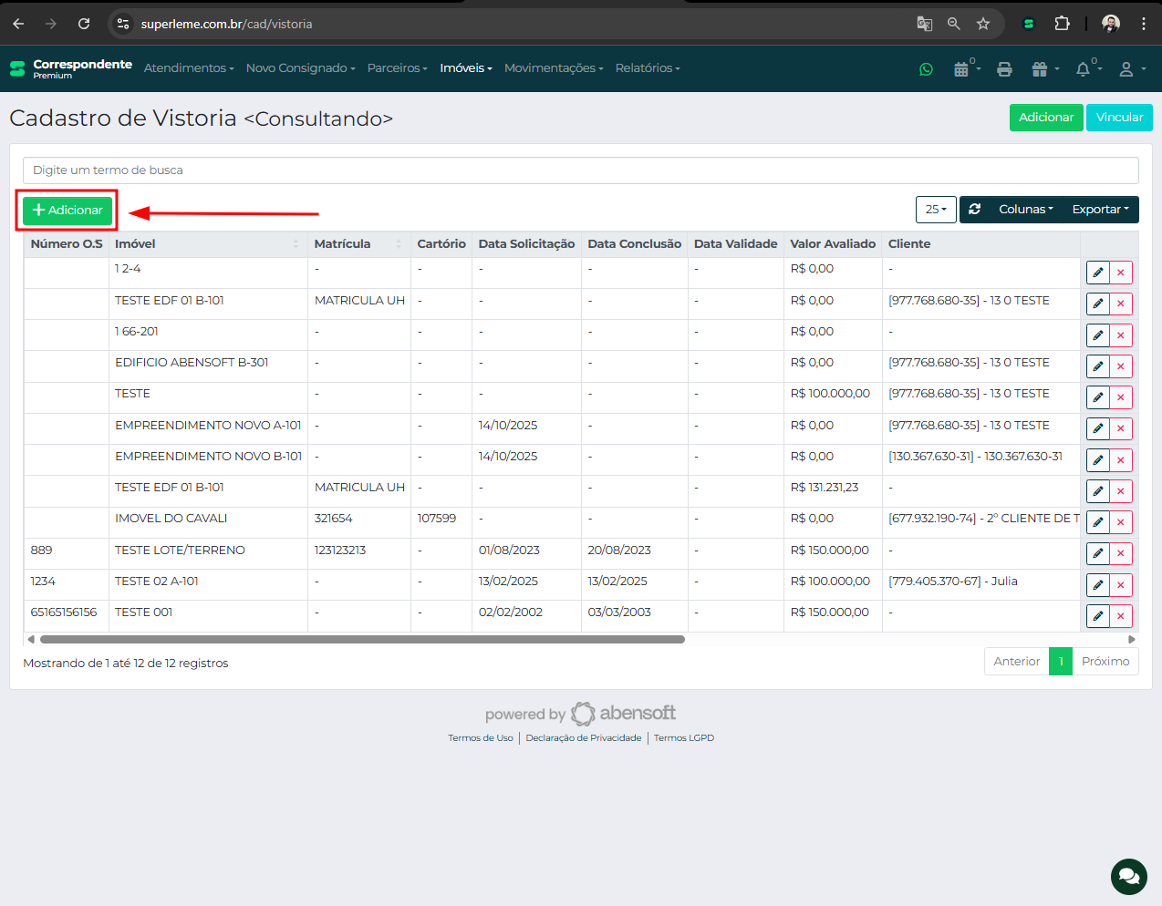Image resolution: width=1162 pixels, height=906 pixels.
Task: Click the calendar icon in the header
Action: [961, 69]
